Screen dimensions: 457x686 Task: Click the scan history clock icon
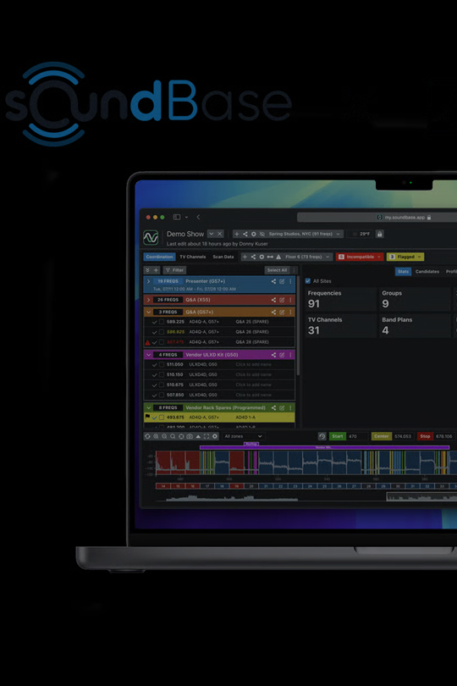(322, 436)
